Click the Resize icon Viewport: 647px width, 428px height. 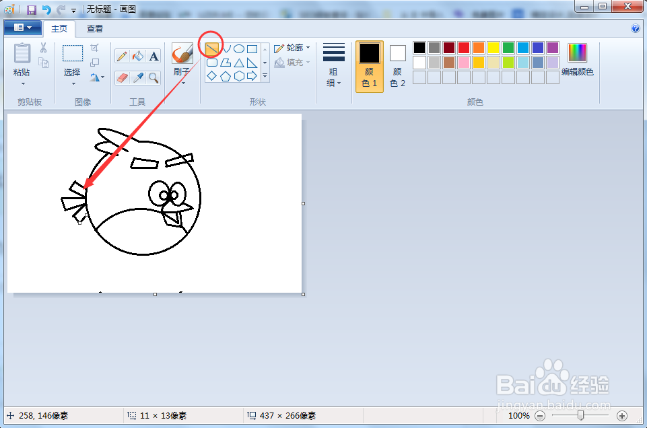[94, 63]
